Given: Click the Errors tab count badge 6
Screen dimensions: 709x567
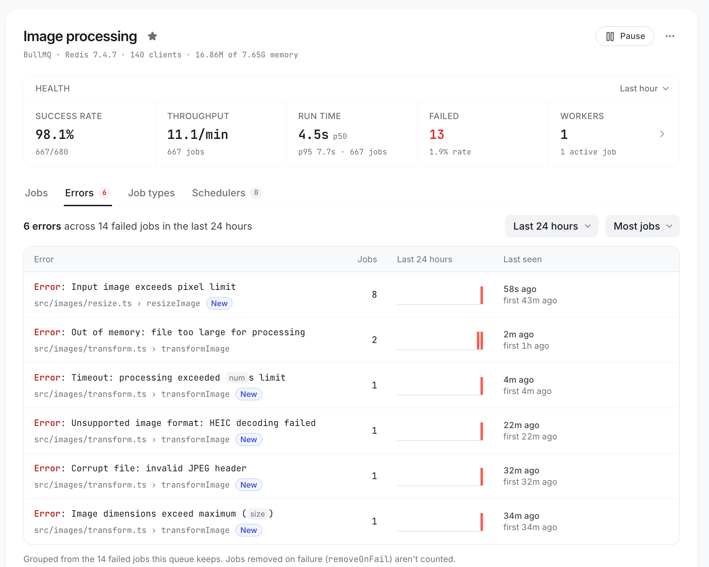Looking at the screenshot, I should (104, 192).
